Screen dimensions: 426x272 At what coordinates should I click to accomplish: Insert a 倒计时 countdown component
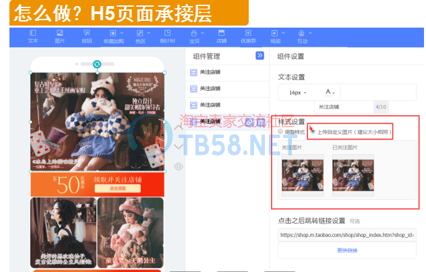pyautogui.click(x=167, y=36)
